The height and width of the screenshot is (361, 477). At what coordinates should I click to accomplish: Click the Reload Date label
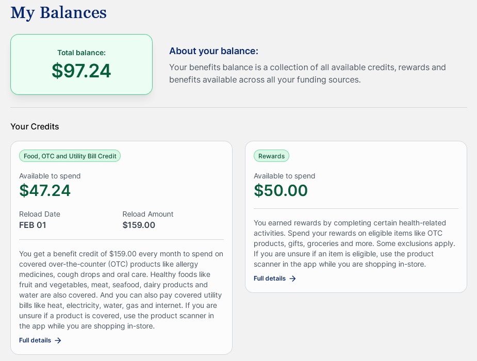pos(40,214)
